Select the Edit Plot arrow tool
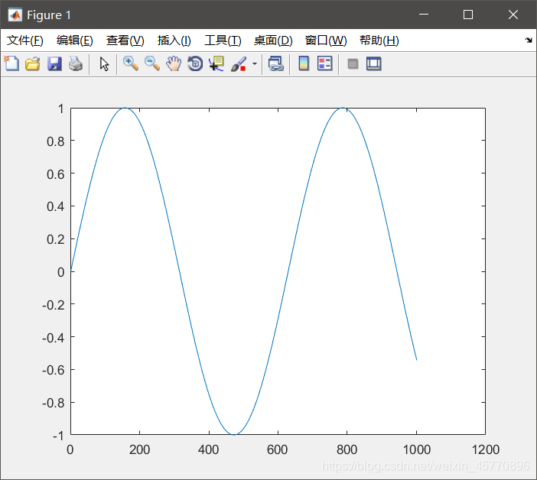537x480 pixels. 104,64
